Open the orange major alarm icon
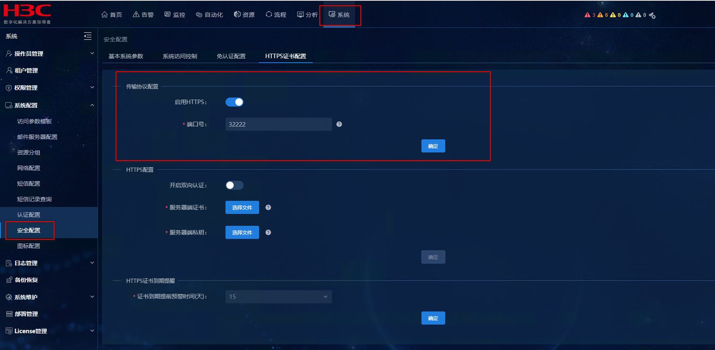This screenshot has height=350, width=715. pyautogui.click(x=600, y=15)
